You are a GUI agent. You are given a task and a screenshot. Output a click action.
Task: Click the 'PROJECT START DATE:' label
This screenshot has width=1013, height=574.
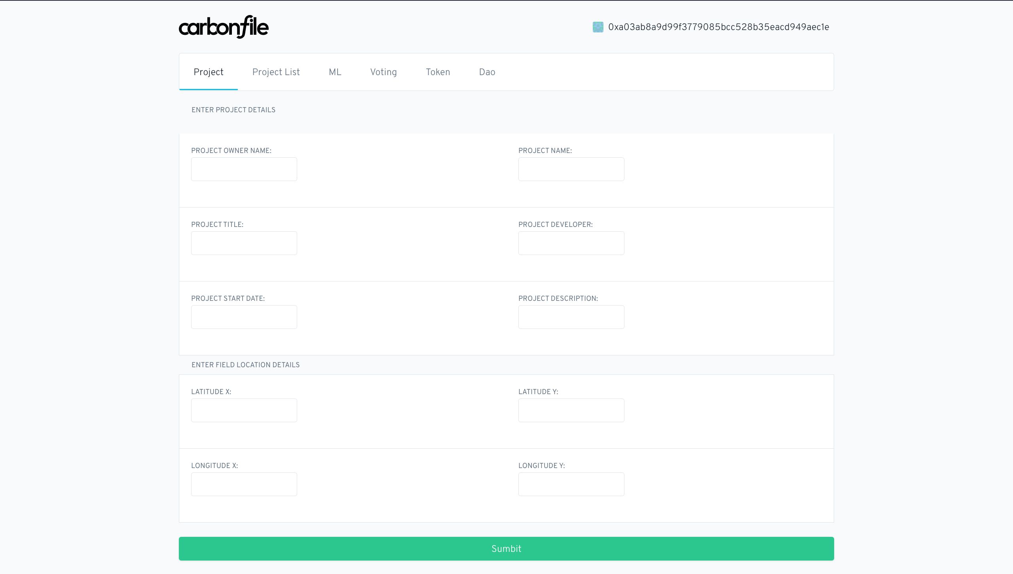(x=228, y=298)
